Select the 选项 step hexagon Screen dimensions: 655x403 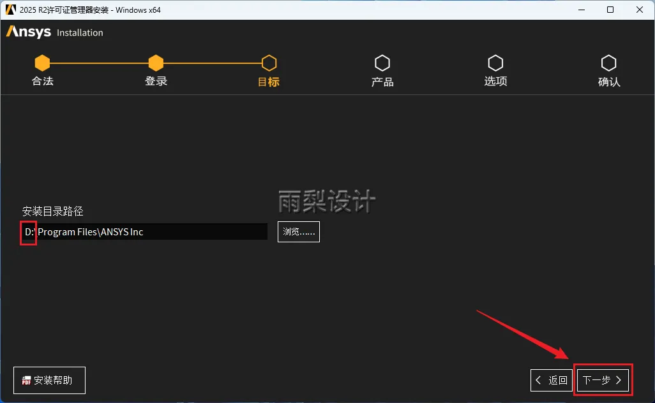coord(495,63)
